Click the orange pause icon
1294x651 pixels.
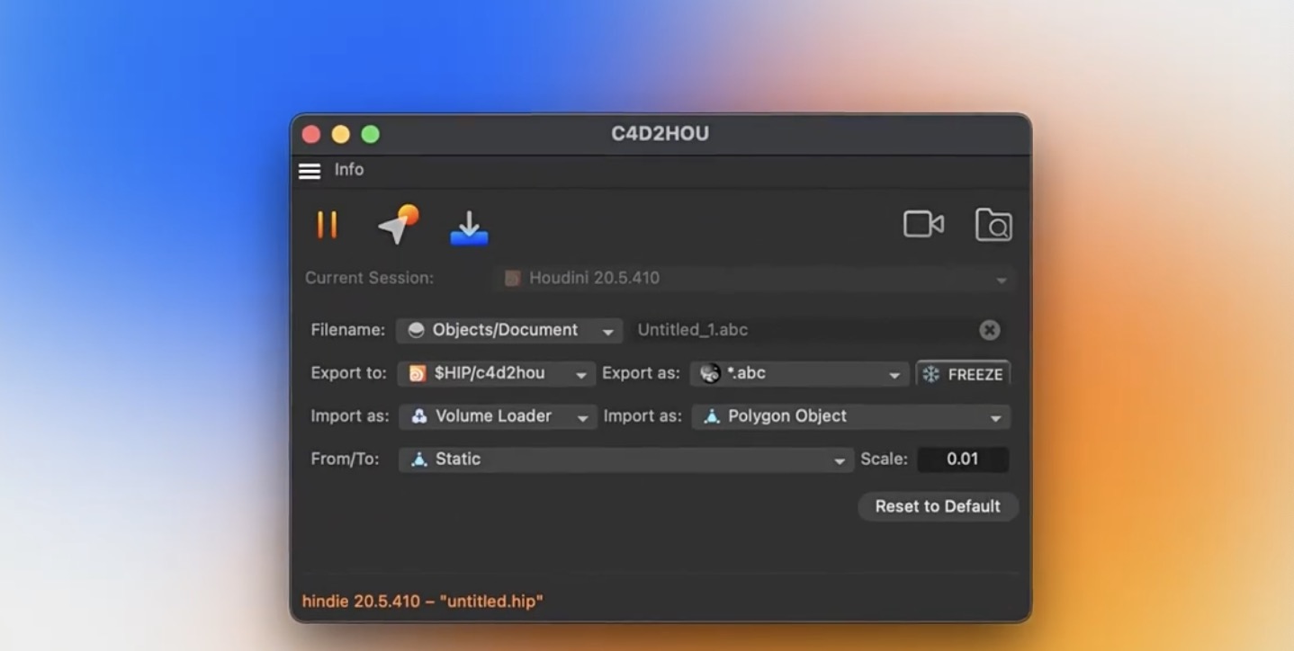point(327,225)
